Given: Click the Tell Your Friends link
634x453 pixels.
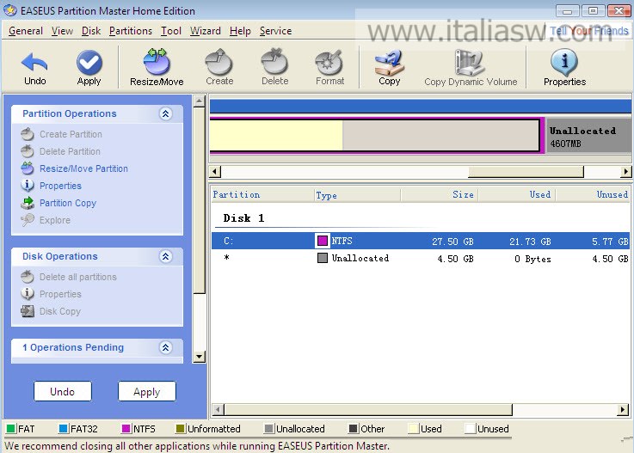Looking at the screenshot, I should (x=589, y=31).
